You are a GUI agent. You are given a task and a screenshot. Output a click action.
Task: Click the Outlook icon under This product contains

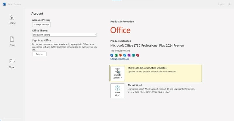click(125, 55)
